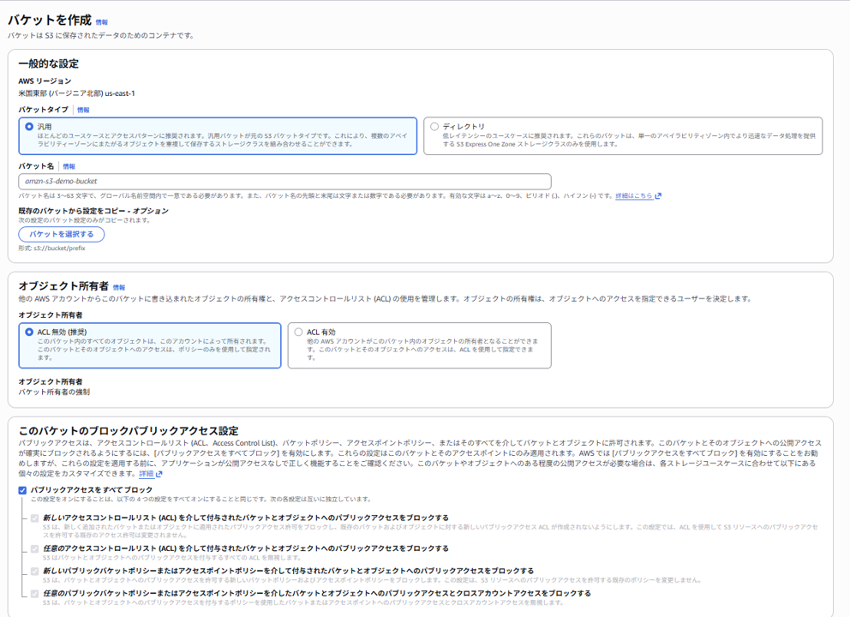Open the 情報 link next to バケットタイプ
Viewport: 850px width, 617px height.
pos(83,110)
